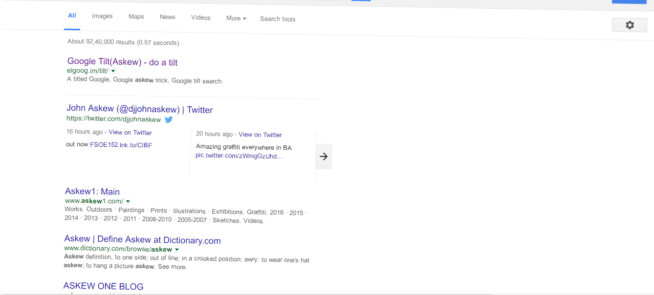Open the dropdown beside www.askew1.com URL
The height and width of the screenshot is (295, 654).
coord(128,201)
